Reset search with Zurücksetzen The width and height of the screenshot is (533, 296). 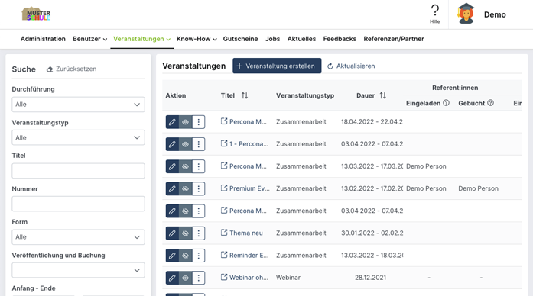tap(71, 69)
